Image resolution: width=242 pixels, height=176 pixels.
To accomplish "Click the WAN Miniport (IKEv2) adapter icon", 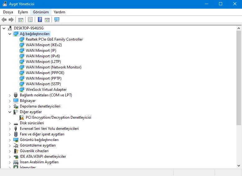I will [x=22, y=45].
